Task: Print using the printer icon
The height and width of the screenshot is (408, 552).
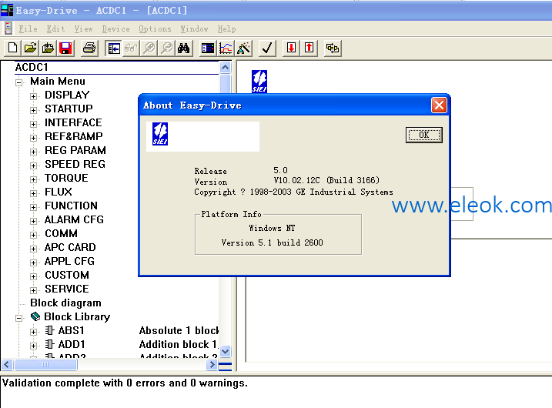Action: (x=89, y=48)
